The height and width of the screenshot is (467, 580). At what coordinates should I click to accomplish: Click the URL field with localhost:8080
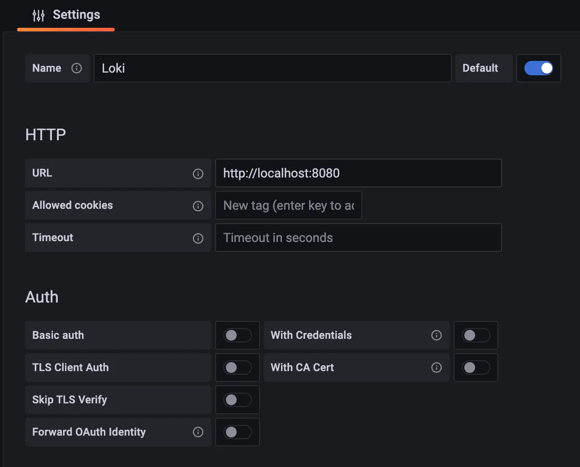point(358,173)
